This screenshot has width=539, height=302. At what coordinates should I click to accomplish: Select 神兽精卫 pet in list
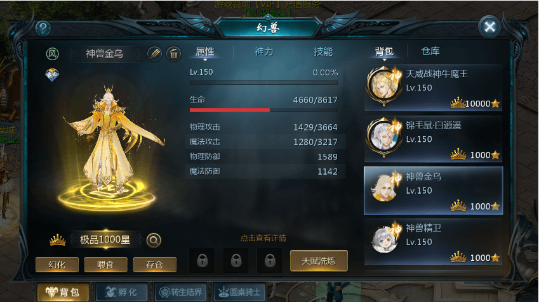click(433, 242)
